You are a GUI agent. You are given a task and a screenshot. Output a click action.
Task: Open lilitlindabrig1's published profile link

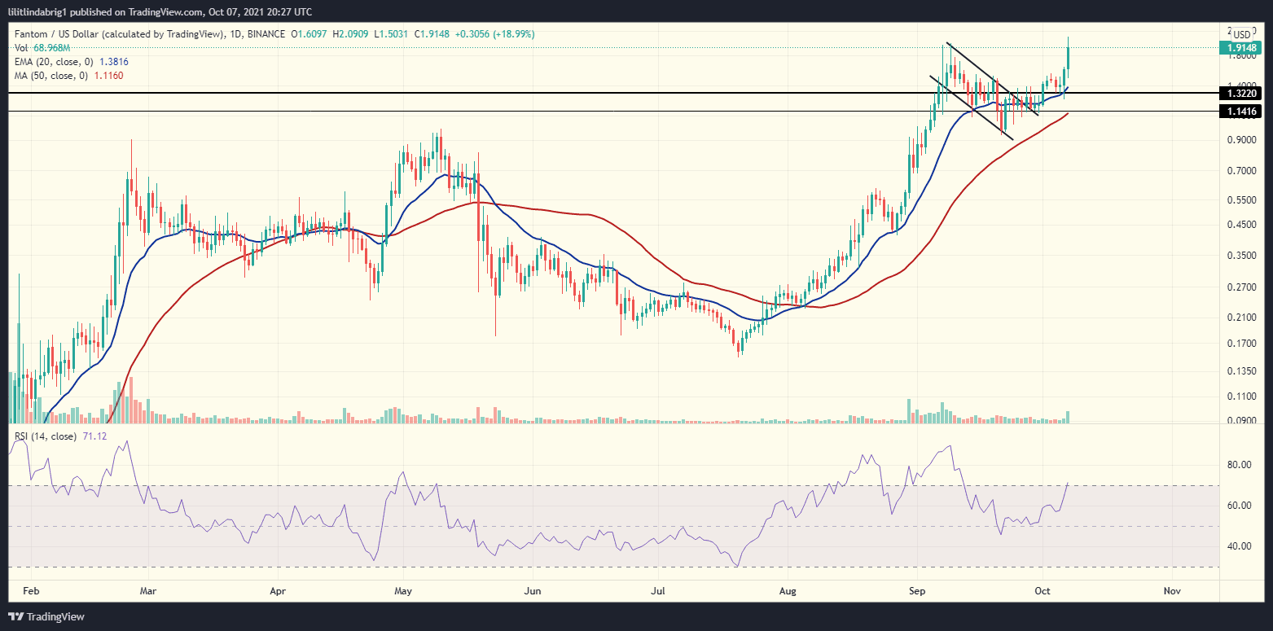[37, 11]
